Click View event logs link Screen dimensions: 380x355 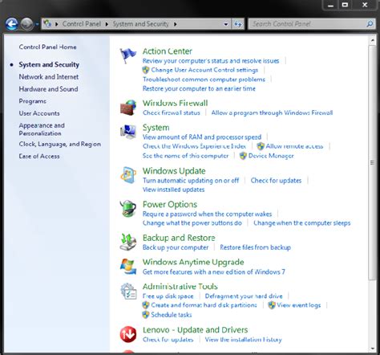click(x=298, y=305)
